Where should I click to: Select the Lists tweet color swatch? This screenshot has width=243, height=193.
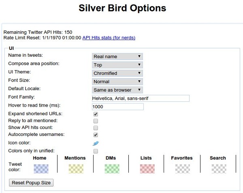point(147,169)
